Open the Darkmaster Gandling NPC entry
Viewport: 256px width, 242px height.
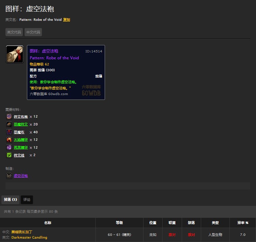pos(29,238)
